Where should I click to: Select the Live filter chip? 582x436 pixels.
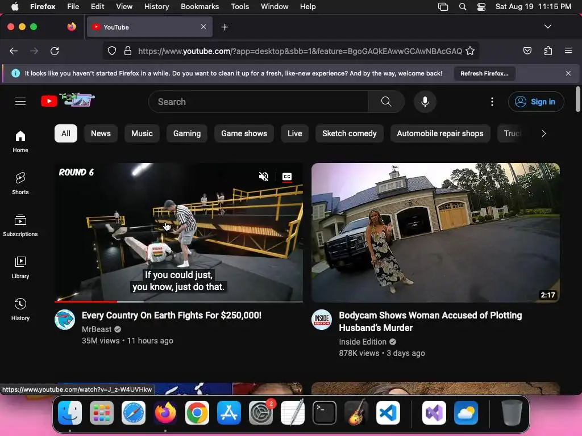click(x=295, y=133)
